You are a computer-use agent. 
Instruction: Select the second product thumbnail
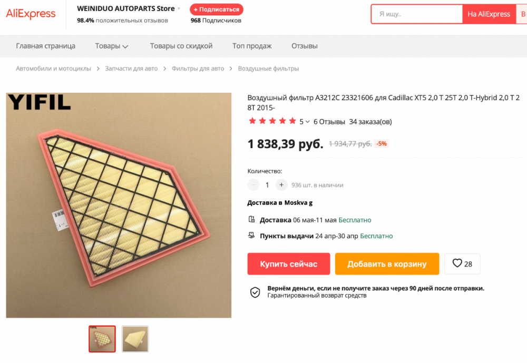pos(135,339)
